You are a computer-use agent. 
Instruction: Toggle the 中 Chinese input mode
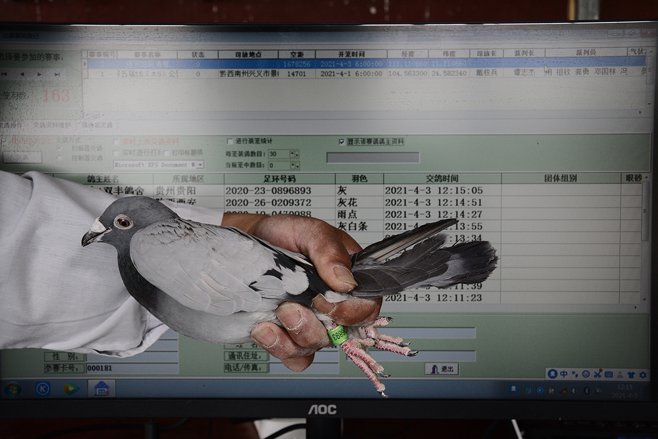pos(564,374)
